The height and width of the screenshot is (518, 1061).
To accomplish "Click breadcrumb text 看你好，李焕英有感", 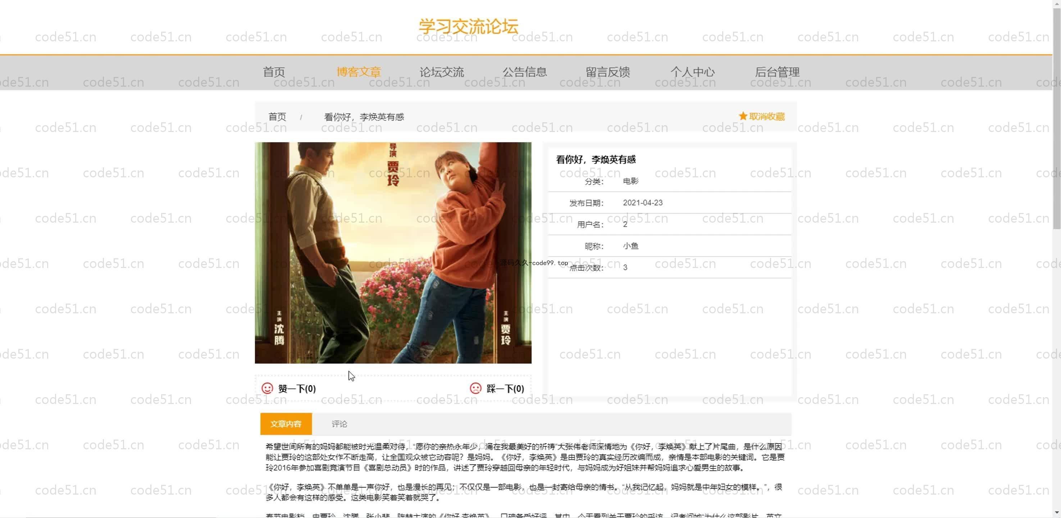I will 364,117.
